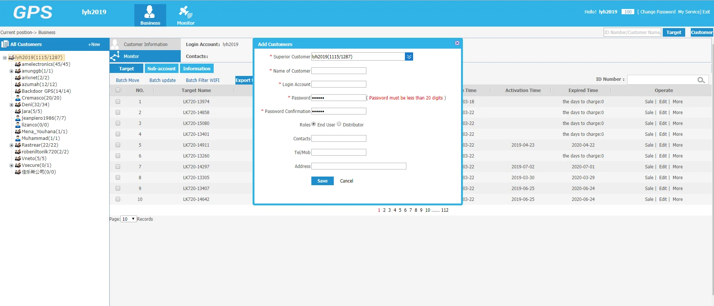Click the Cremasco single user icon

coord(18,98)
